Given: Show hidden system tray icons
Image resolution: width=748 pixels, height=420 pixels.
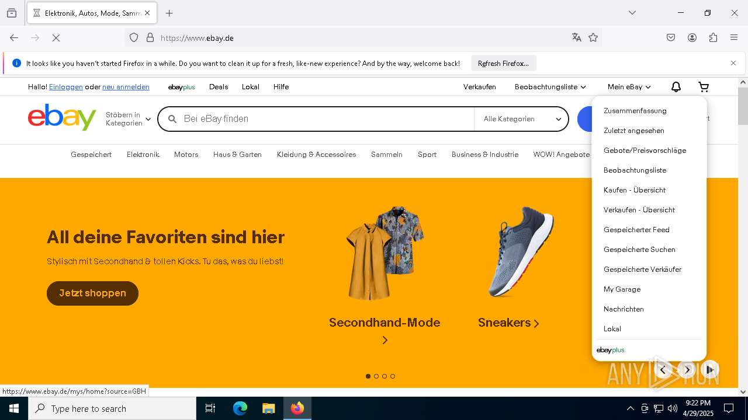Looking at the screenshot, I should (x=630, y=408).
